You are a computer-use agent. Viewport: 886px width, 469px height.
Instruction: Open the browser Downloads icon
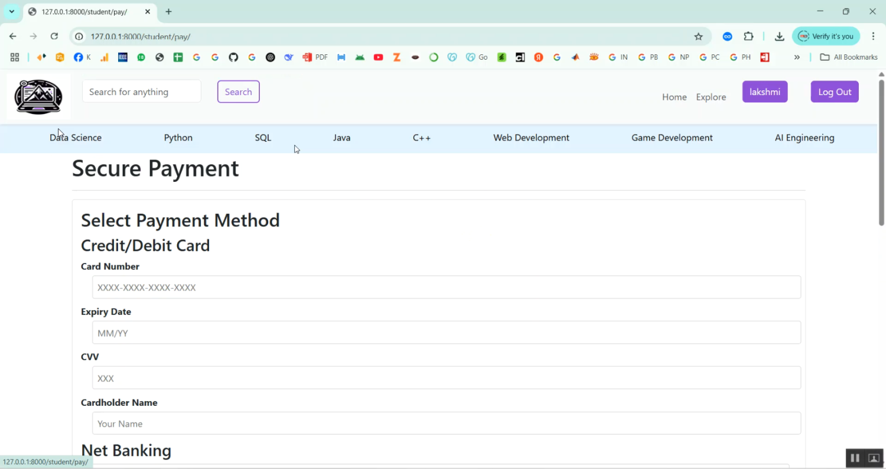(779, 37)
